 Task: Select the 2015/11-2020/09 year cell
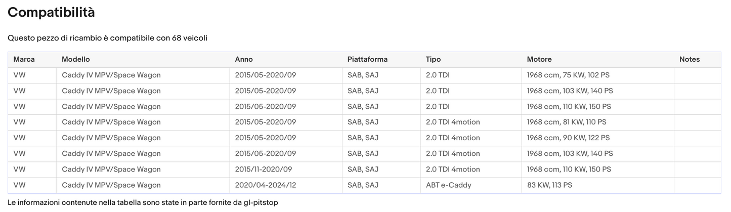[264, 169]
